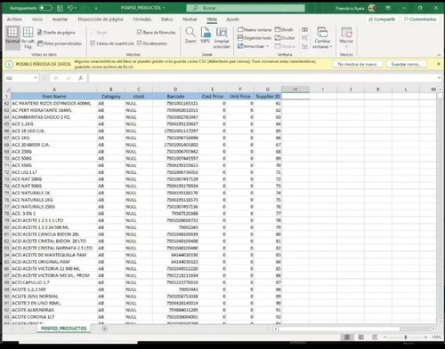Image resolution: width=445 pixels, height=349 pixels.
Task: Click Ampliar selección
Action: (x=222, y=38)
